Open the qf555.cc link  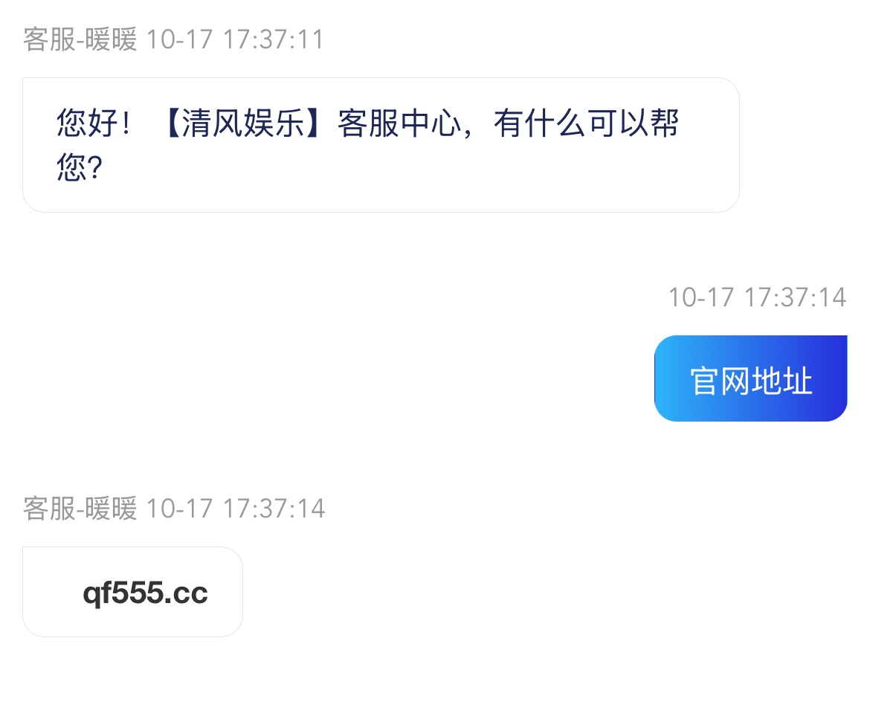tap(145, 593)
